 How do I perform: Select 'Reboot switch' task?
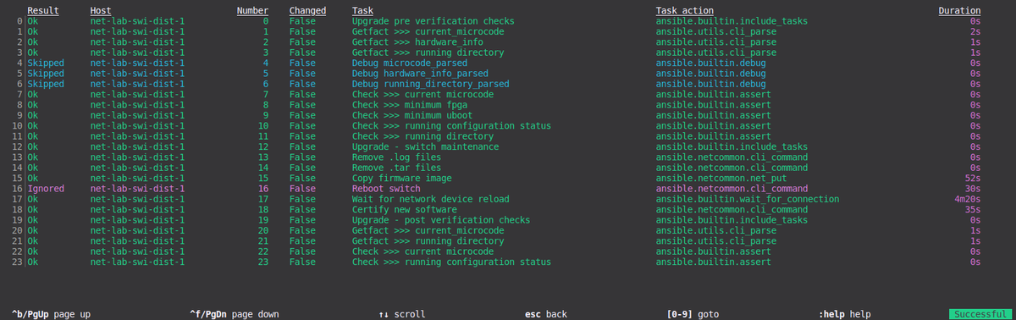coord(385,188)
